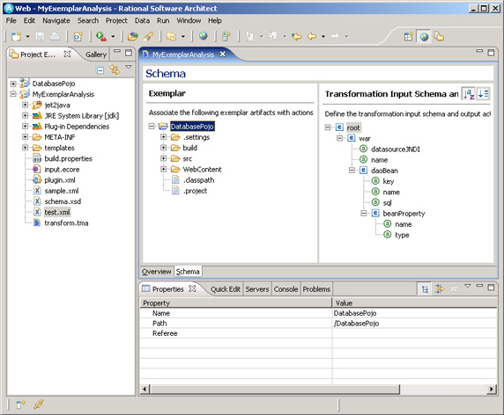The height and width of the screenshot is (415, 504).
Task: Open the Project menu
Action: click(116, 20)
